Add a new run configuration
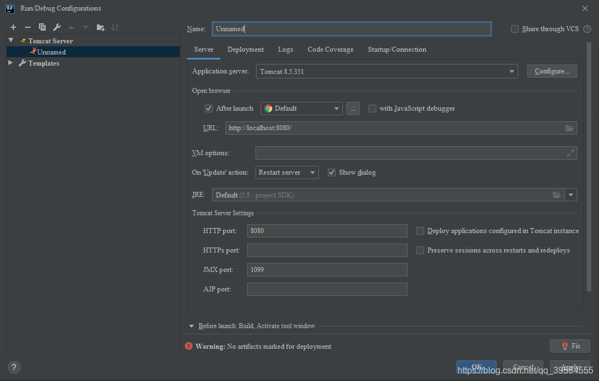Image resolution: width=599 pixels, height=381 pixels. coord(13,27)
